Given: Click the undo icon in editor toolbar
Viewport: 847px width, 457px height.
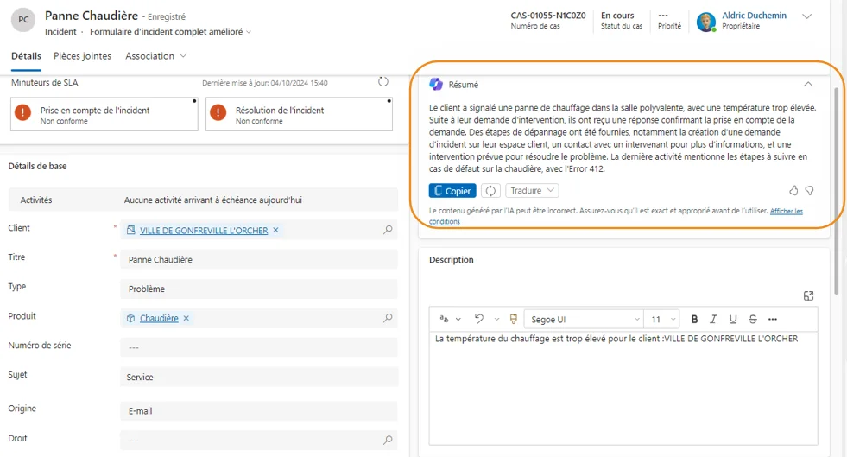Looking at the screenshot, I should pyautogui.click(x=478, y=319).
